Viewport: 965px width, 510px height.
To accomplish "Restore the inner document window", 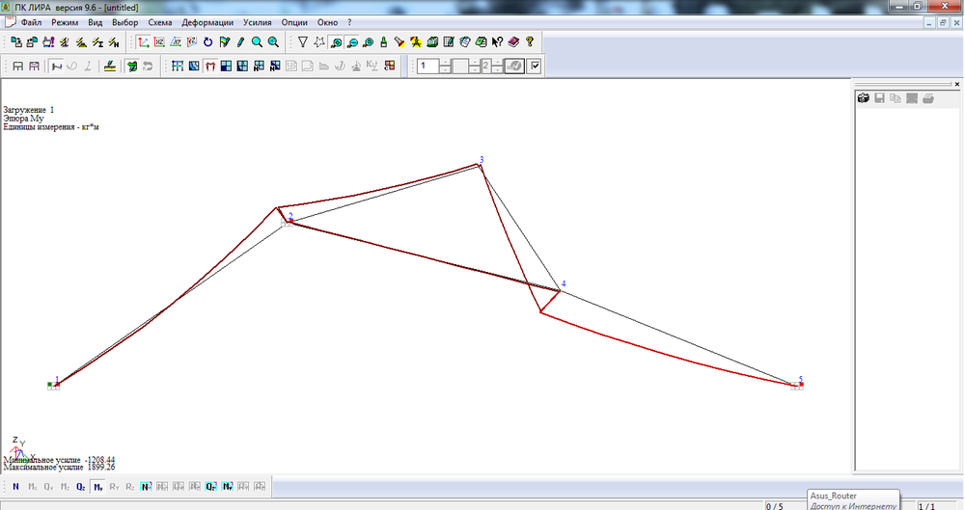I will point(943,23).
